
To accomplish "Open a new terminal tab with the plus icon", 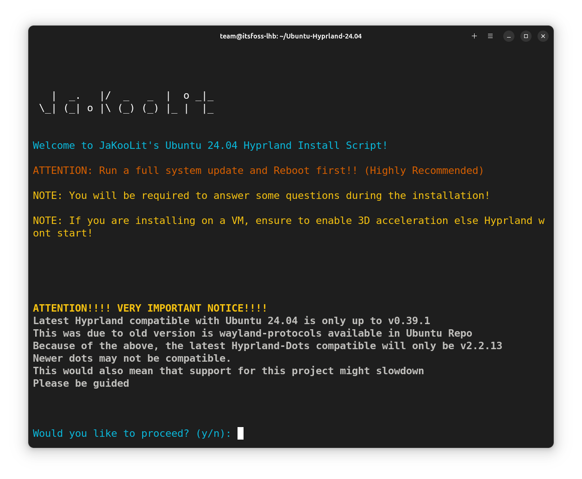I will point(474,36).
